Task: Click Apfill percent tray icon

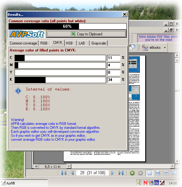Action: click(162, 183)
